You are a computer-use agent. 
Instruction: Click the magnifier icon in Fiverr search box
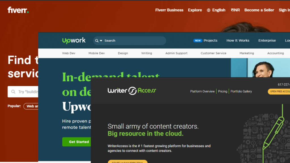tap(13, 92)
